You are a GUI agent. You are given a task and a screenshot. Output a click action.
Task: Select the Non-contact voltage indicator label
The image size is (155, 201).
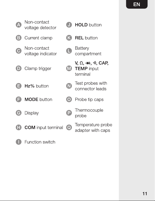click(x=40, y=51)
